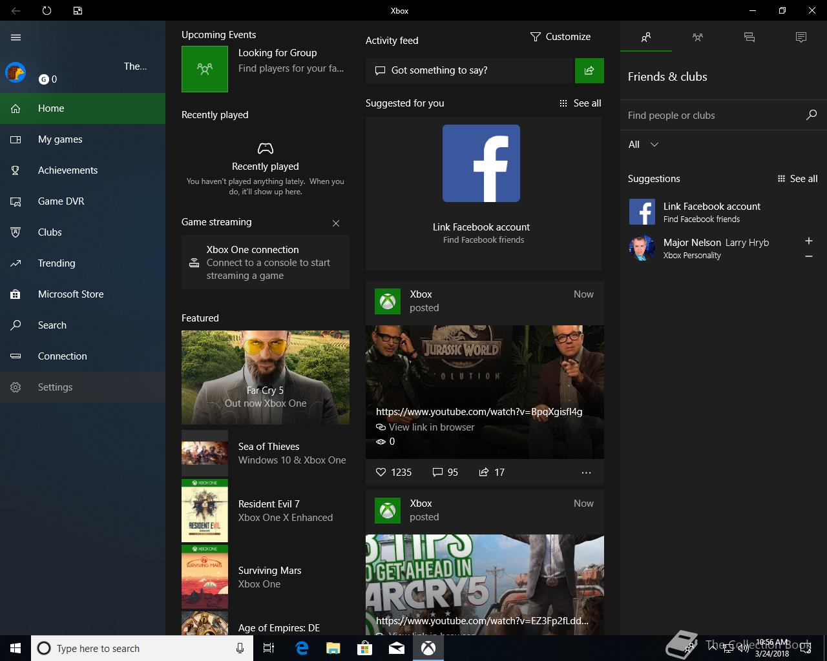The image size is (827, 661).
Task: Switch to Activity alerts tab icon
Action: 801,37
